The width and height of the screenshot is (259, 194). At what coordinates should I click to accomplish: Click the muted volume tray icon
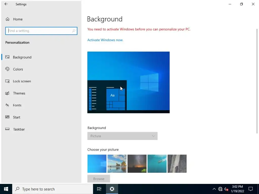pos(226,189)
